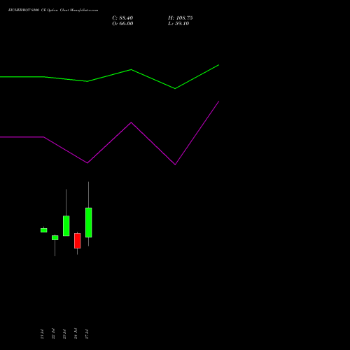Viewport: 350px width, 350px height.
Task: Click the green indicator line
Action: pos(131,70)
